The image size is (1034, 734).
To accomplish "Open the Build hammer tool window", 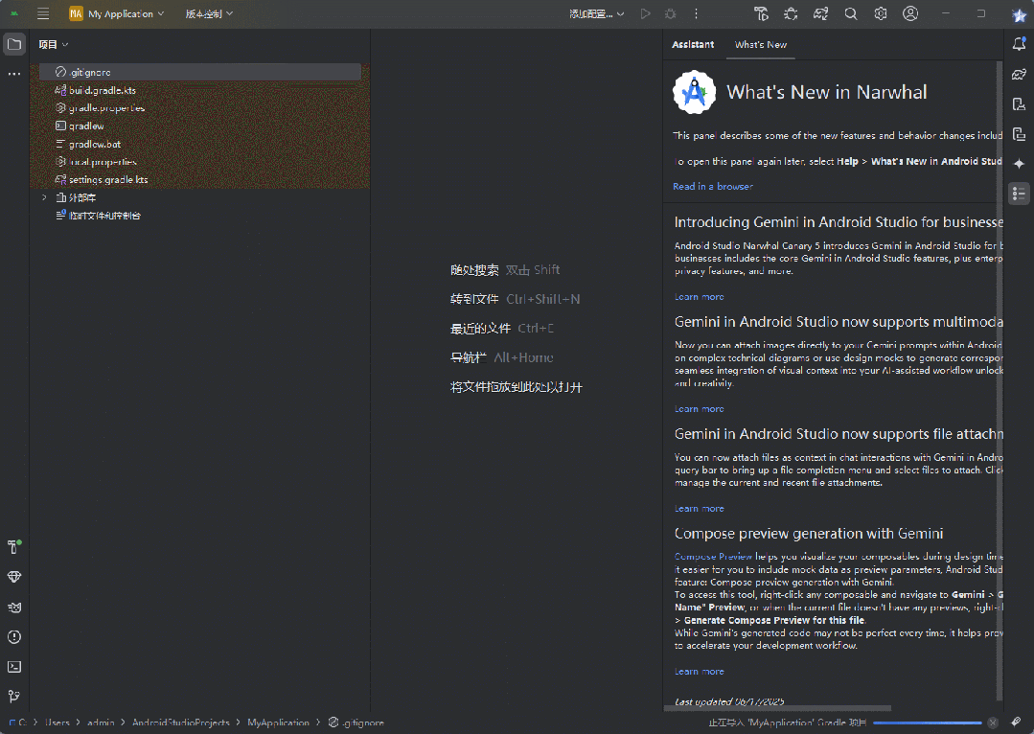I will point(13,547).
